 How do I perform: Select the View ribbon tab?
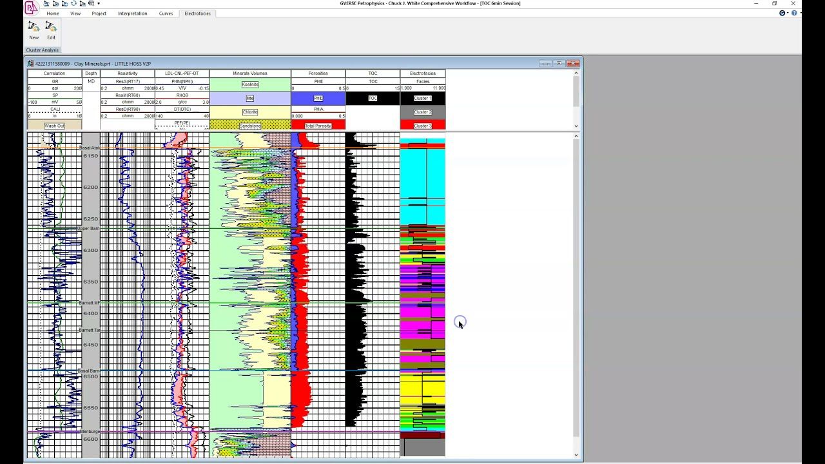[x=75, y=13]
